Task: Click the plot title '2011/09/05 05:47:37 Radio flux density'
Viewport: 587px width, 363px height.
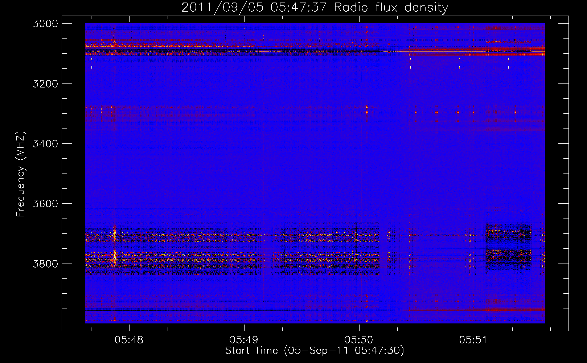Action: pyautogui.click(x=315, y=8)
